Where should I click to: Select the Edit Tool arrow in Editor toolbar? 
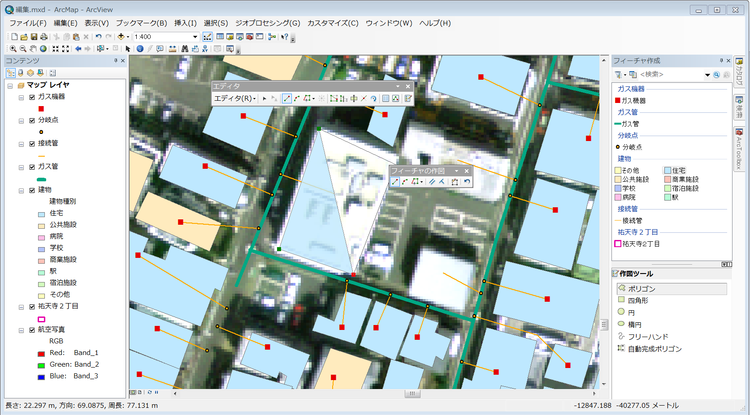[264, 98]
